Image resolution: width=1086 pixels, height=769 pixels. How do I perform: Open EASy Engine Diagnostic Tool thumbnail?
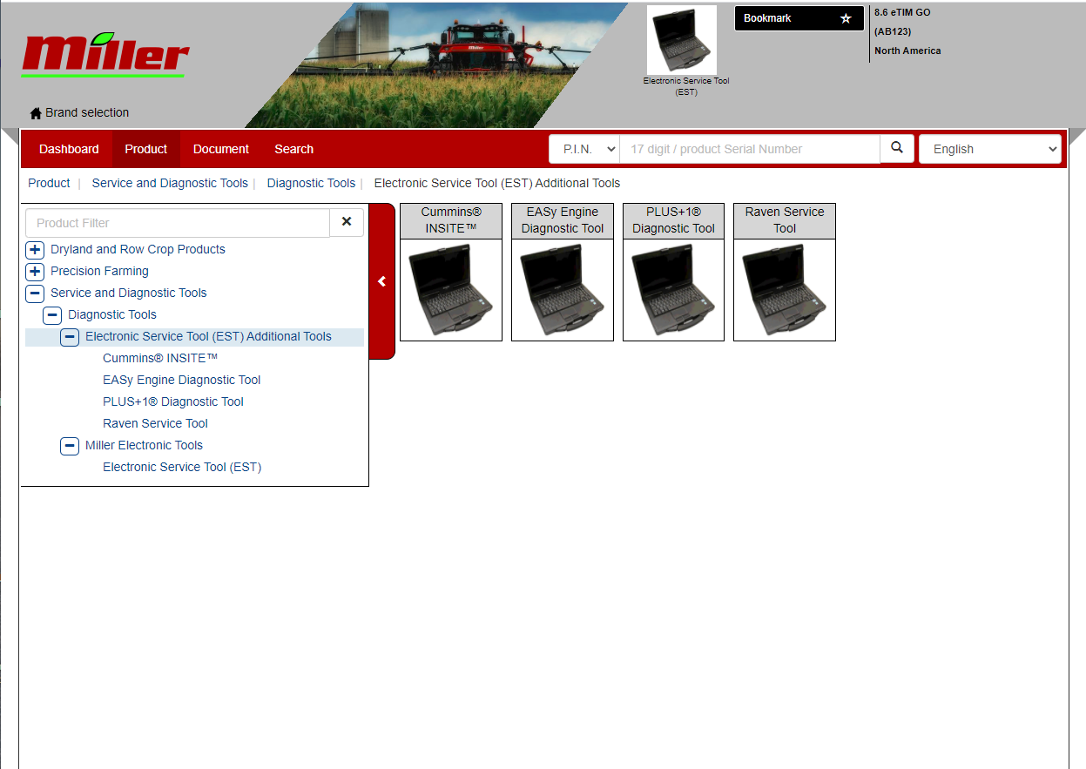click(563, 290)
